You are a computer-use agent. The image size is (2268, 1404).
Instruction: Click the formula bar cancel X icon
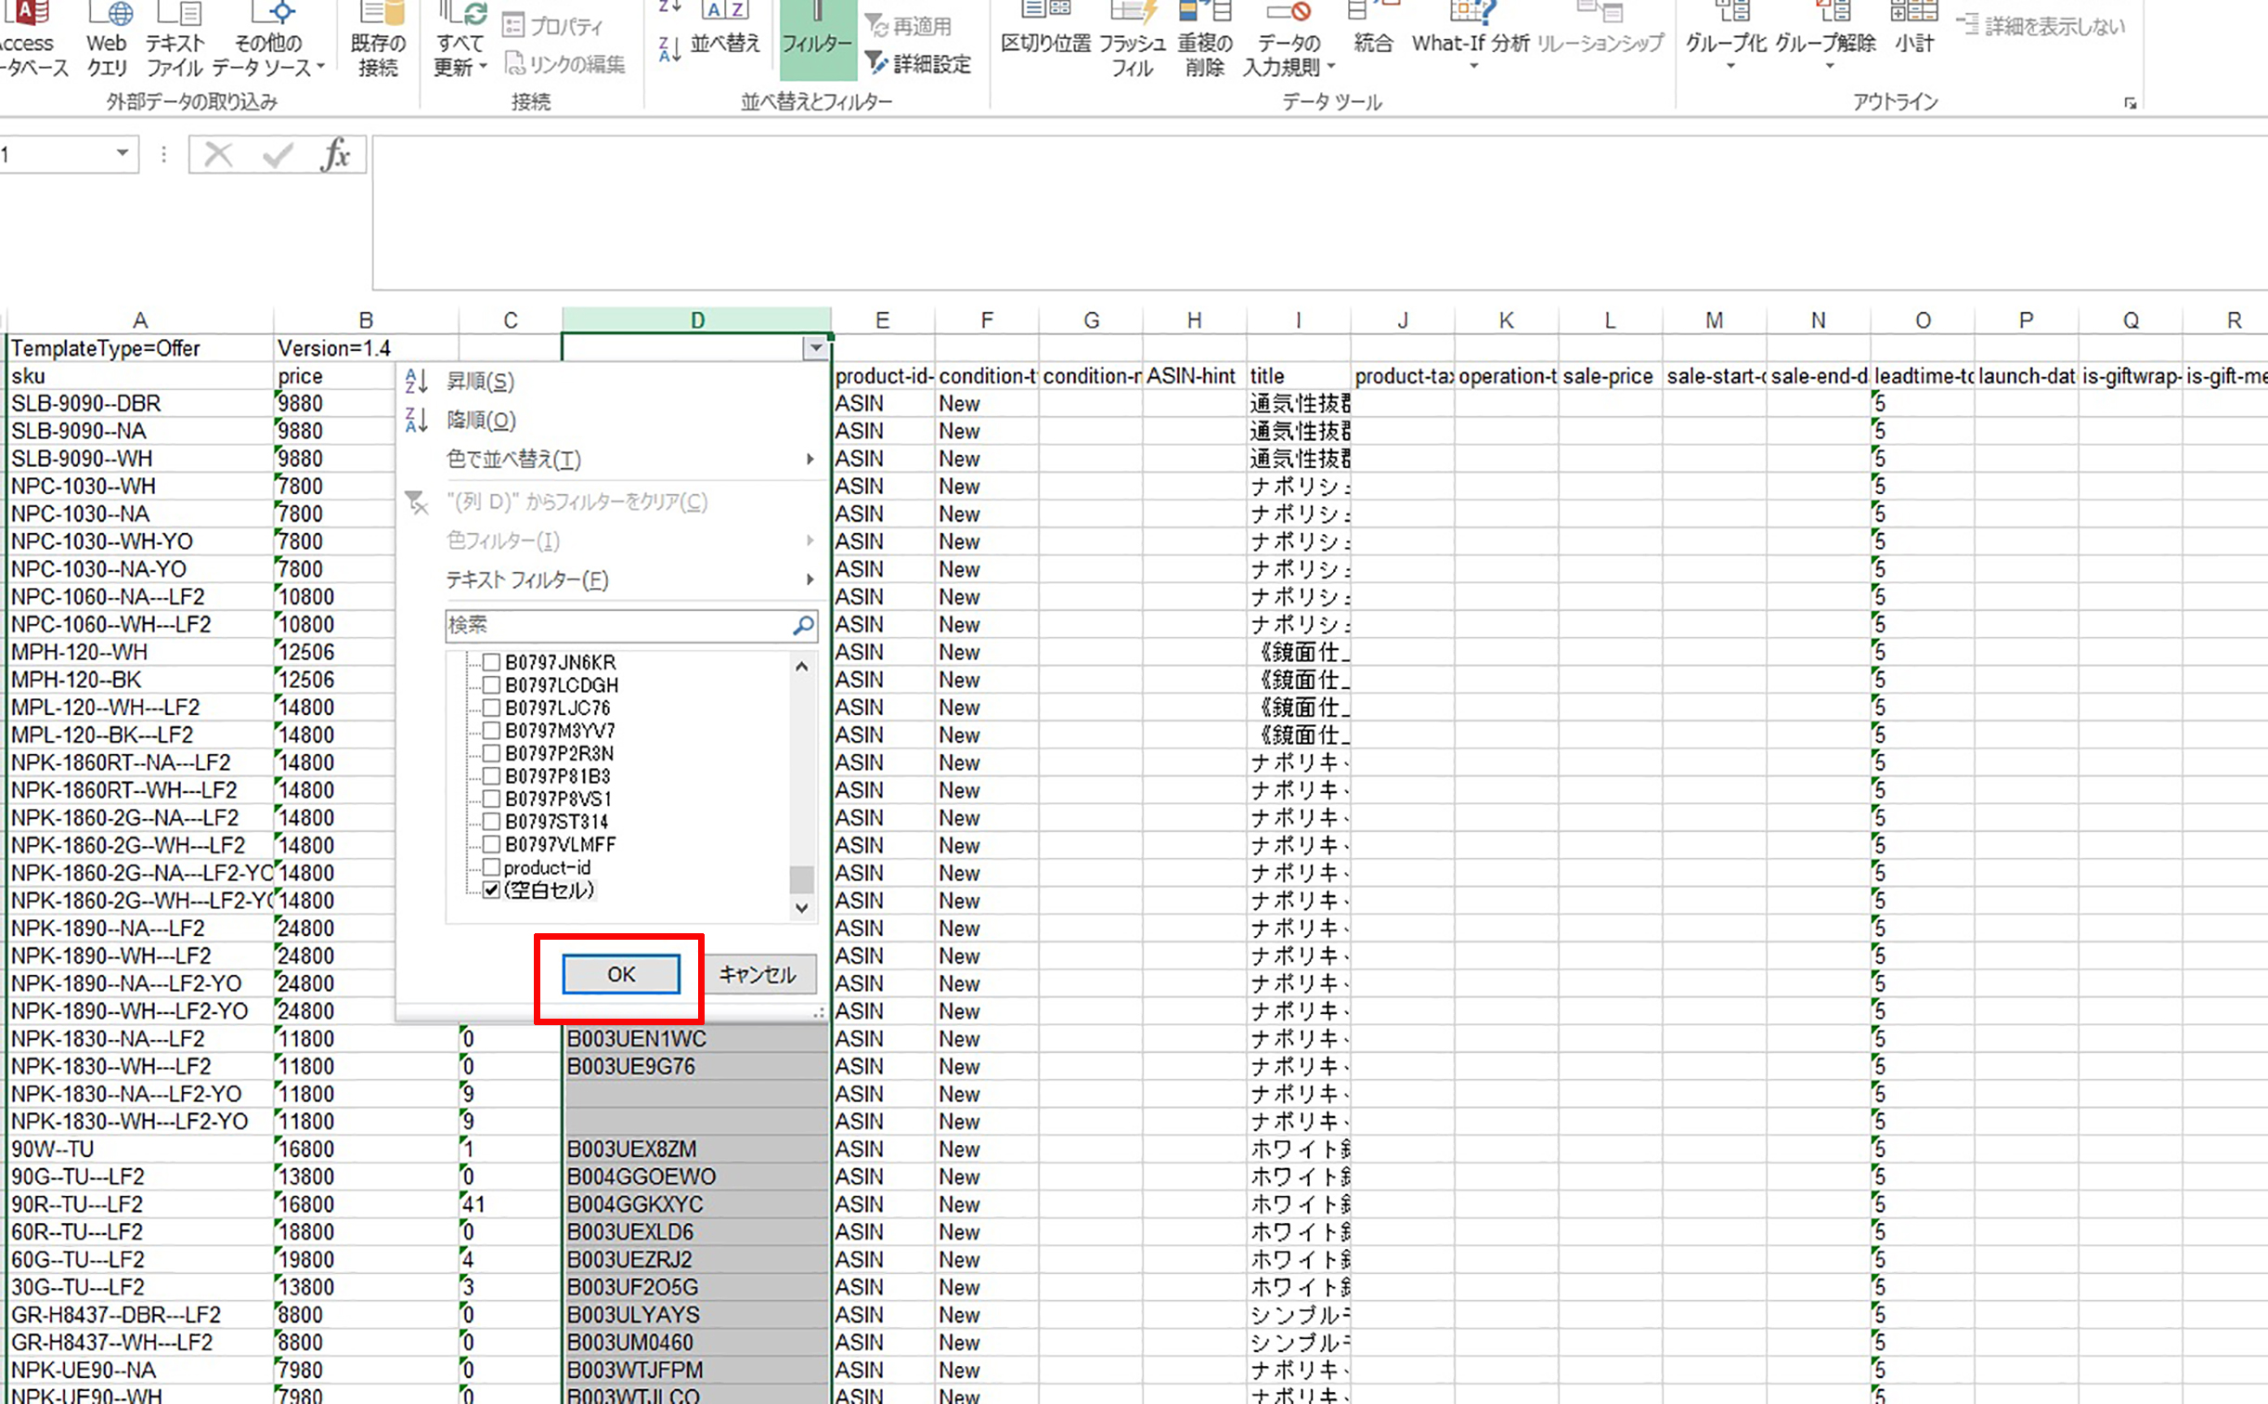(218, 154)
